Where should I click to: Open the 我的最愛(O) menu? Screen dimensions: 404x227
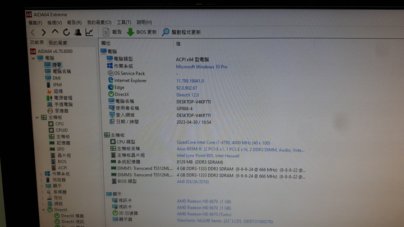(x=99, y=22)
